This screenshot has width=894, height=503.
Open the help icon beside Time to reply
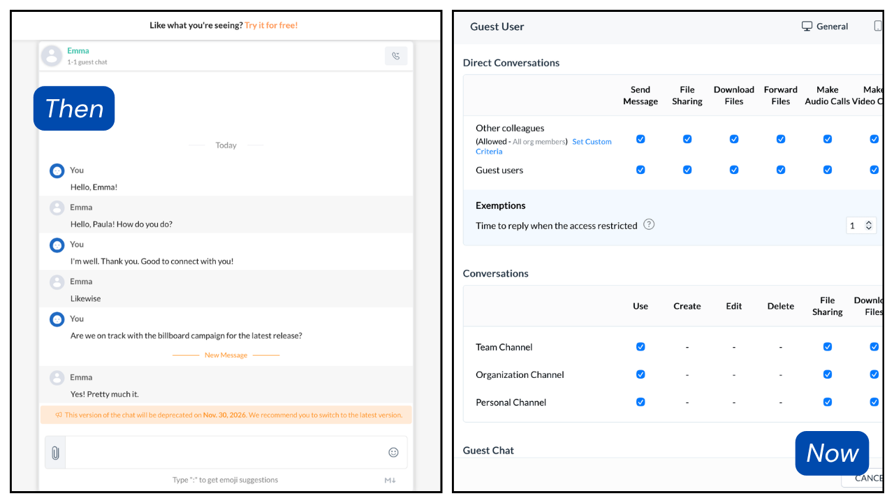(649, 224)
